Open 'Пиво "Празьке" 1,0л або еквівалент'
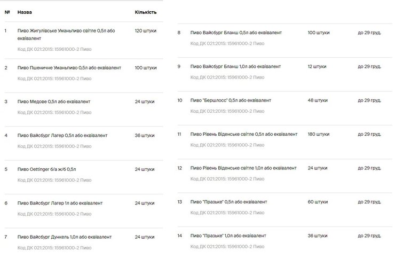This screenshot has width=395, height=258. tap(228, 236)
